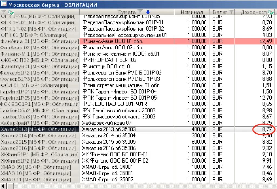
Task: Select Хакасия 2014 об.35004 cell
Action: coord(127,136)
